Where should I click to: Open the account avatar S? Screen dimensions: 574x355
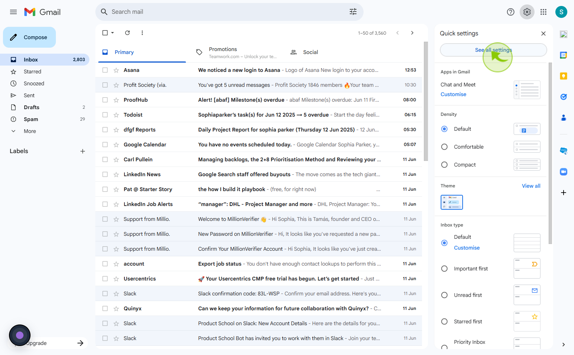click(x=561, y=12)
